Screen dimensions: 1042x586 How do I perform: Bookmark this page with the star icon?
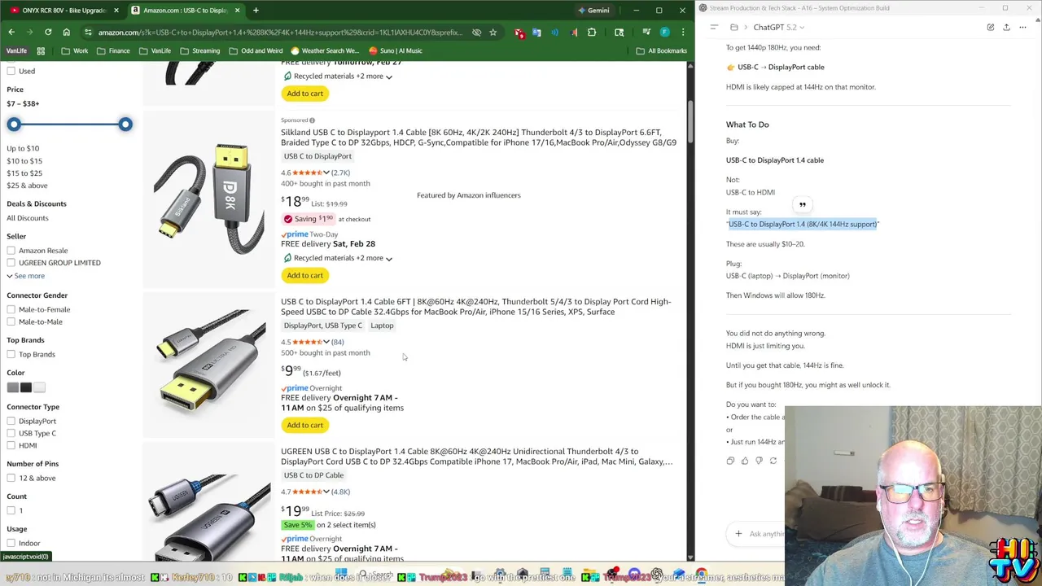click(493, 33)
